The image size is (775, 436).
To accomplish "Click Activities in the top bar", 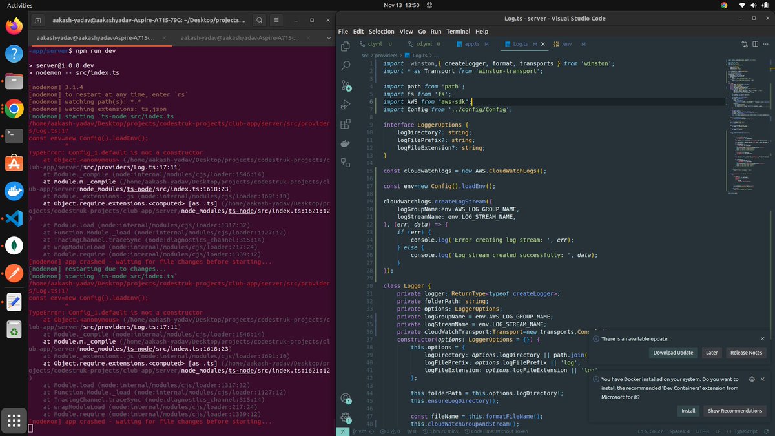I will [19, 5].
